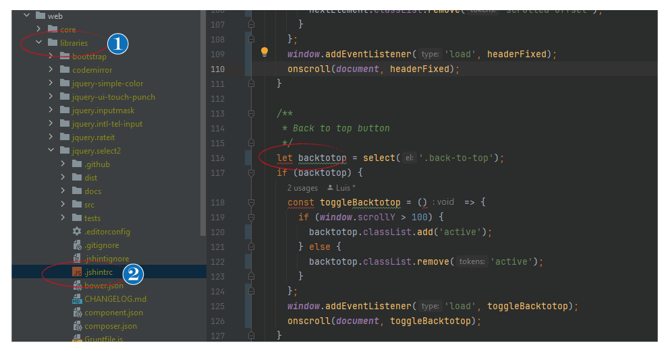Expand the core folder
The image size is (668, 351).
(x=38, y=30)
